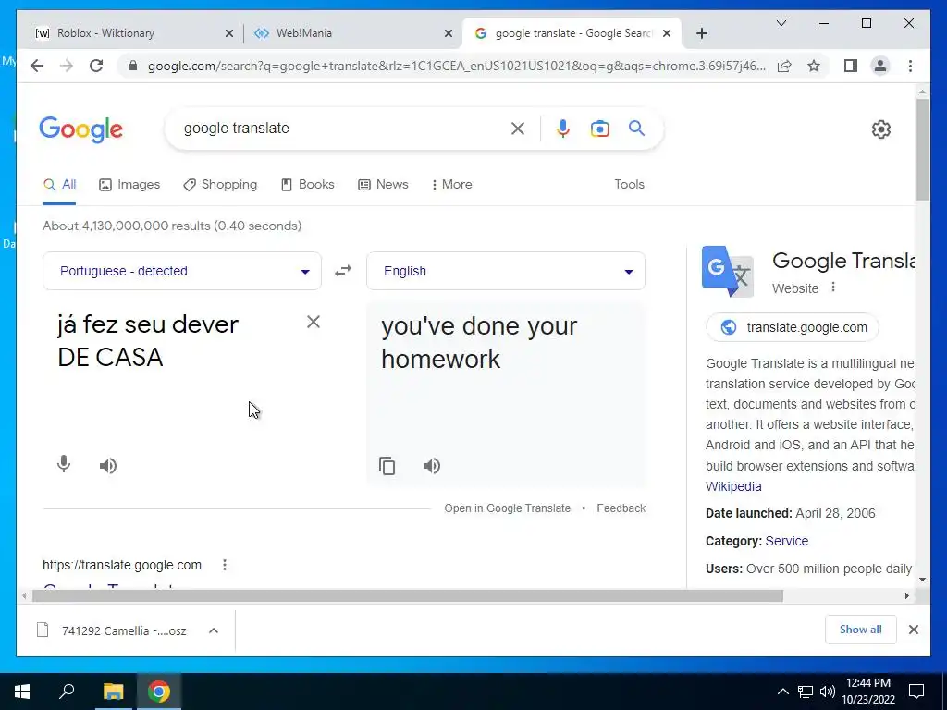This screenshot has width=947, height=710.
Task: Bookmark this page with the star
Action: coord(814,66)
